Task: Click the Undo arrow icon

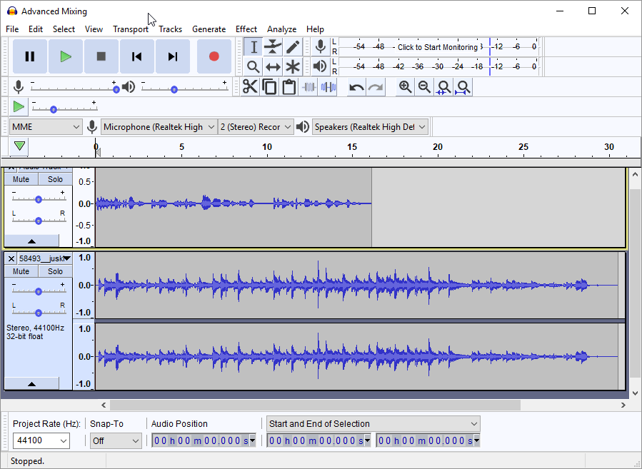Action: 356,87
